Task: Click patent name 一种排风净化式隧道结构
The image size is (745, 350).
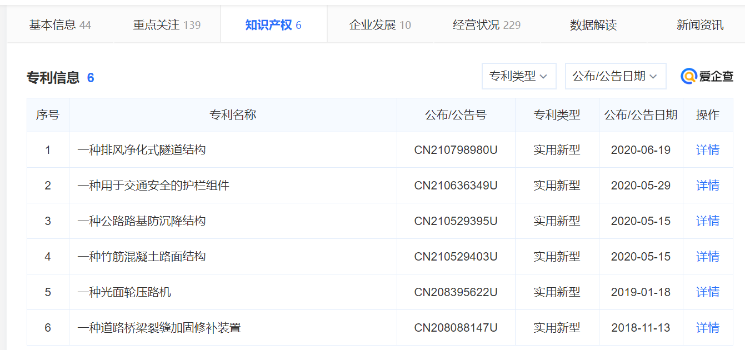Action: coord(142,150)
